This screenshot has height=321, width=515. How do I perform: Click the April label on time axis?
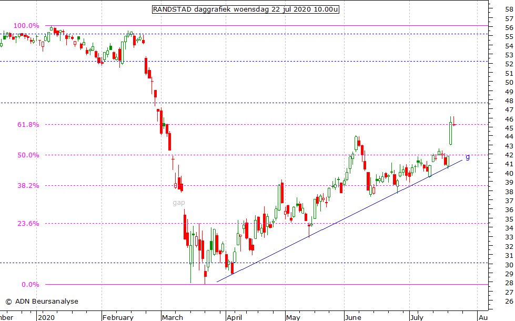pos(235,317)
